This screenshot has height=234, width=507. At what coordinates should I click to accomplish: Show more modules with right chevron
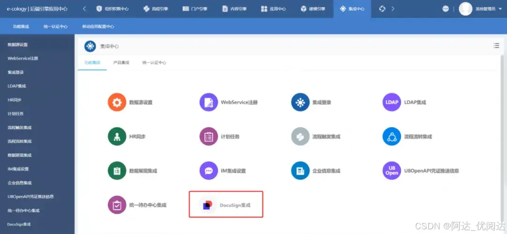393,9
